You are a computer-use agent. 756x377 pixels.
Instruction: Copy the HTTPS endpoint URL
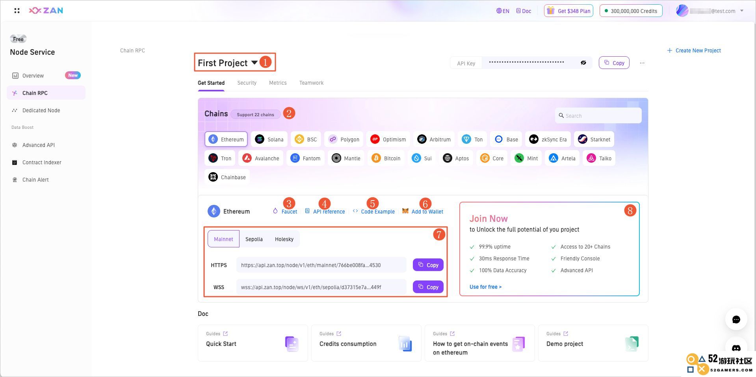428,265
